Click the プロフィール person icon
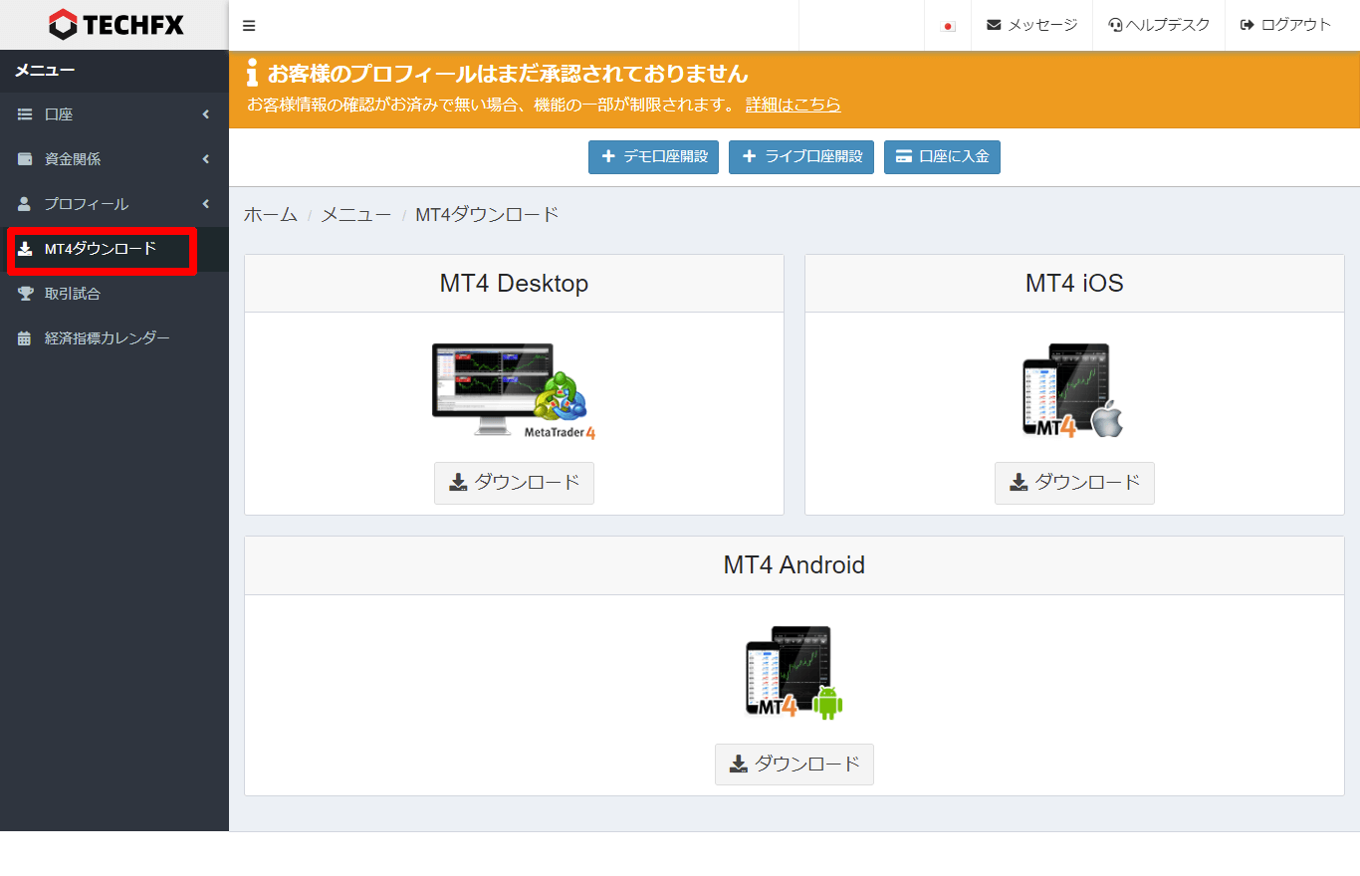The width and height of the screenshot is (1360, 876). [x=25, y=204]
